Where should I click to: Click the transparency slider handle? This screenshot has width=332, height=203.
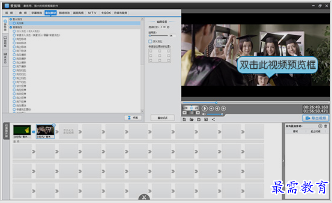(150, 36)
